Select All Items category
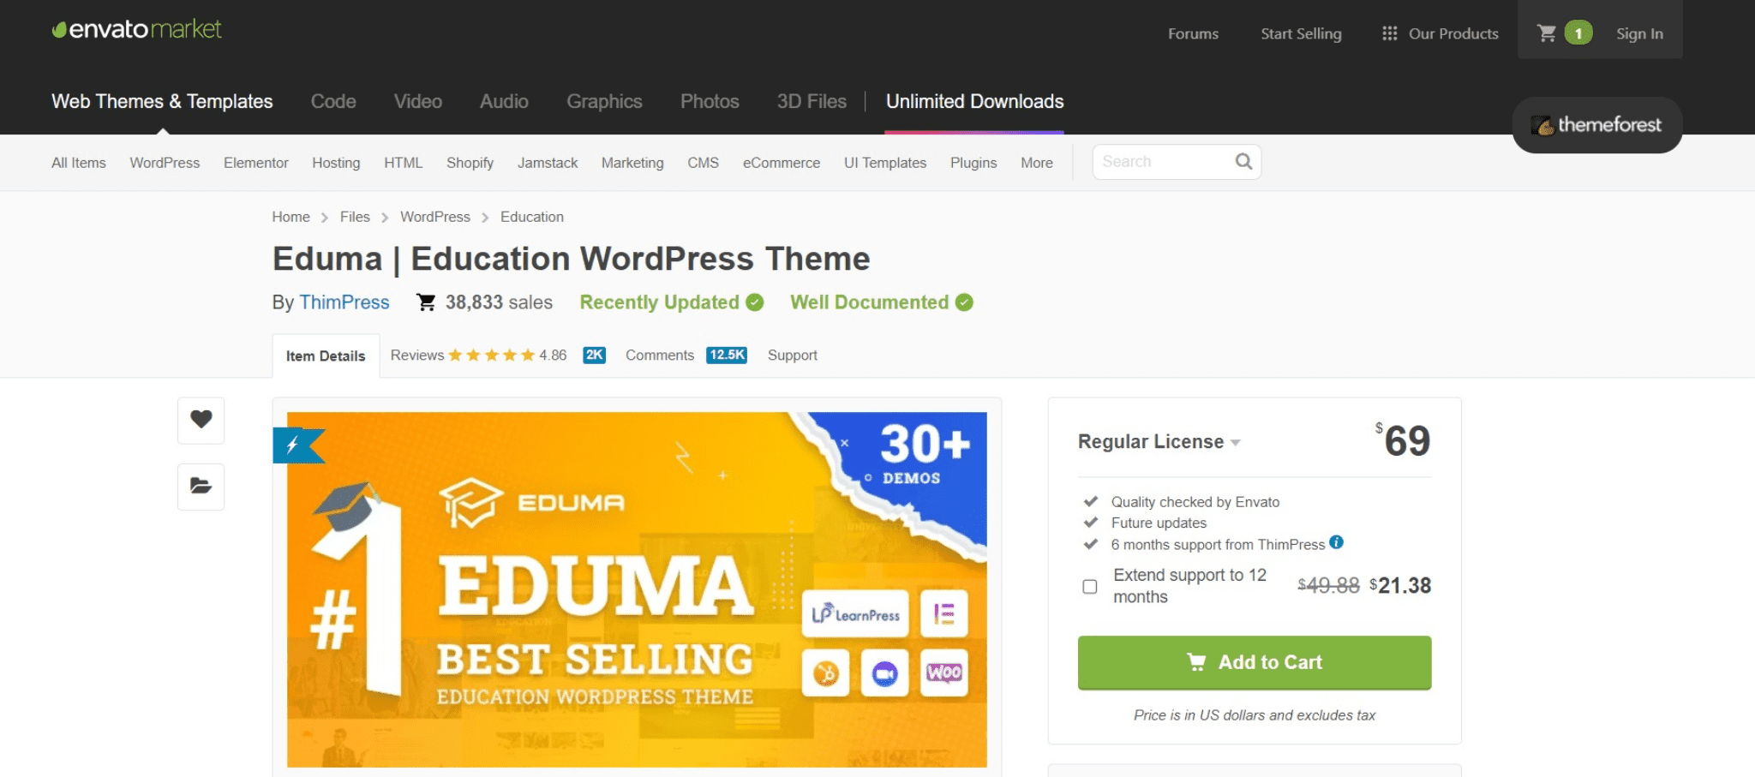Image resolution: width=1755 pixels, height=777 pixels. [79, 163]
